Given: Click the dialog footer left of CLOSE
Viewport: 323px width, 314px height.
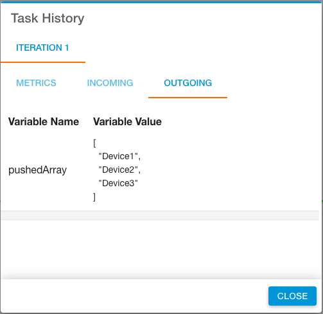Looking at the screenshot, I should [134, 296].
